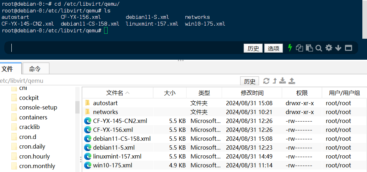
Task: Switch to the 命令 tab
Action: [x=35, y=69]
